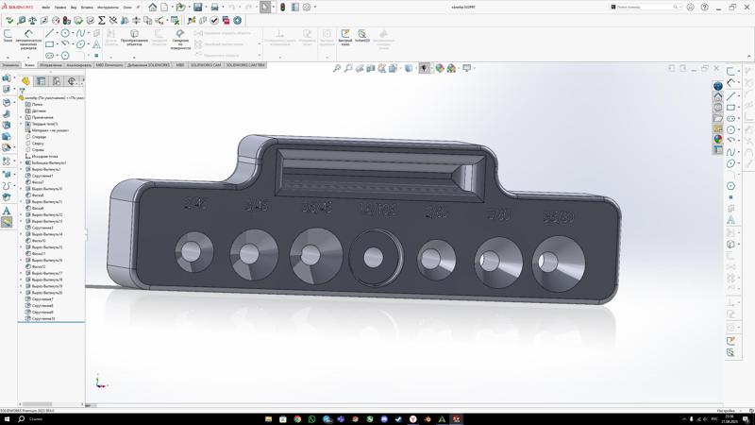Viewport: 755px width, 425px height.
Task: Click the command search input field
Action: 645,8
